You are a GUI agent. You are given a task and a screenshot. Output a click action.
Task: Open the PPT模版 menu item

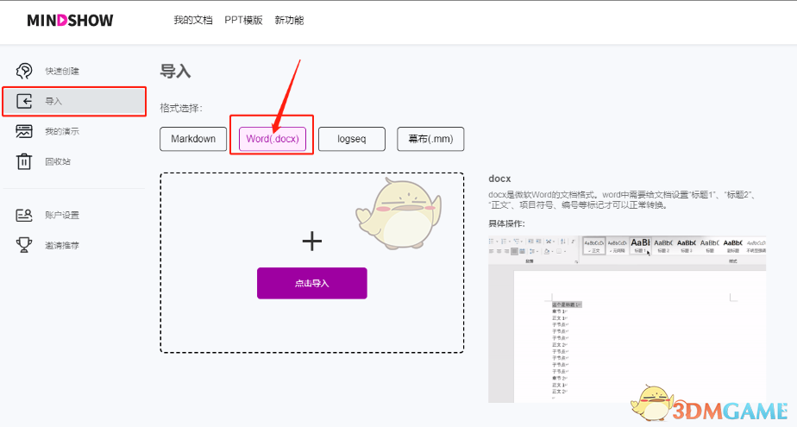(243, 21)
